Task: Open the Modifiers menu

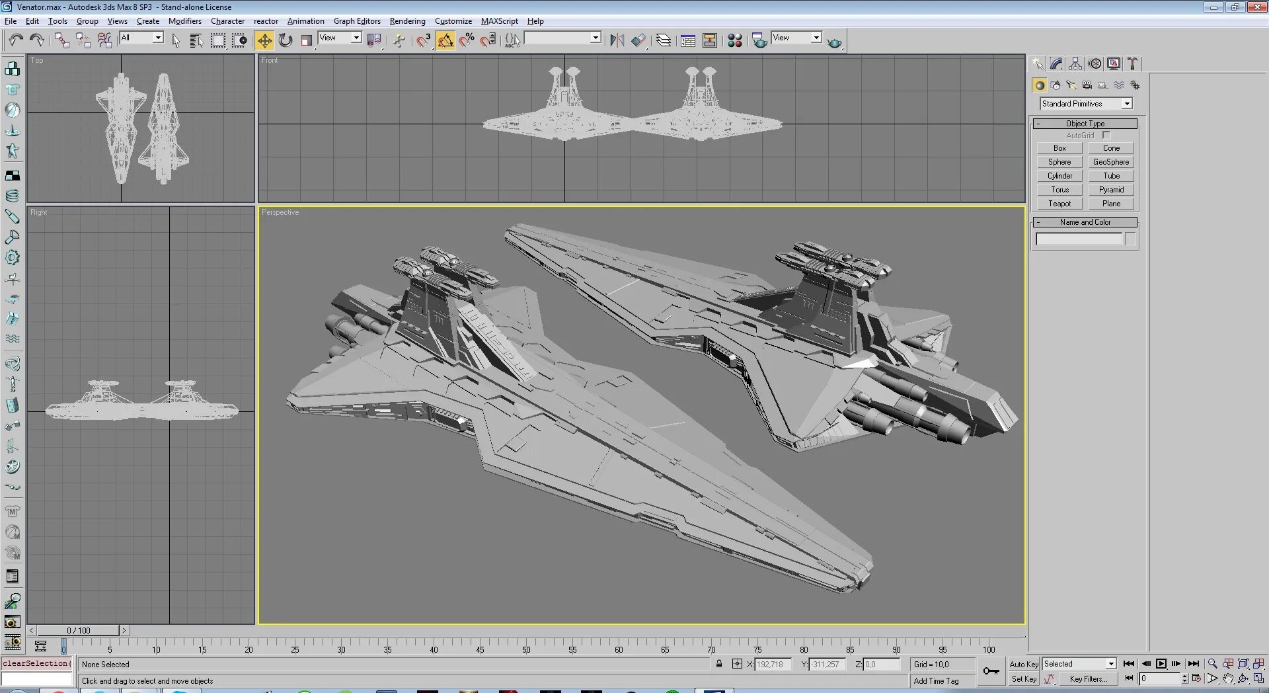Action: point(185,21)
